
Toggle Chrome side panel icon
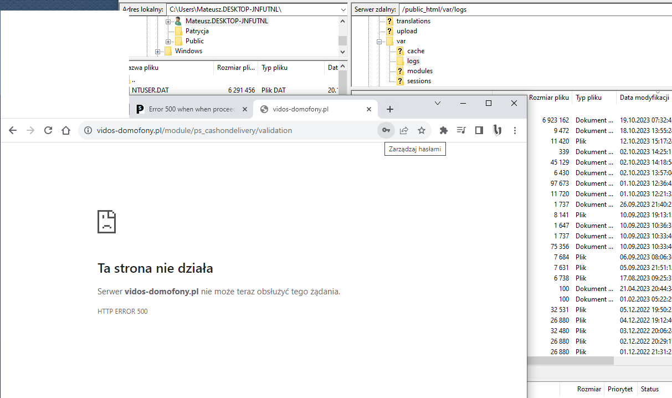(x=479, y=130)
